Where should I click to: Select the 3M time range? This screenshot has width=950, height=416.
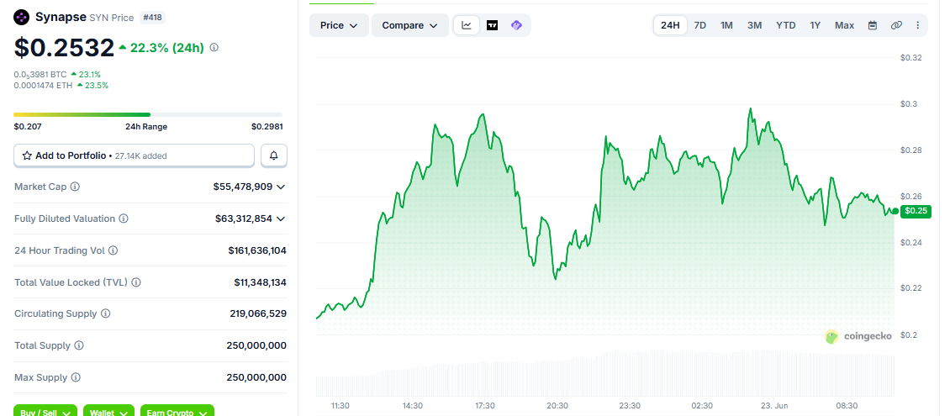point(754,25)
